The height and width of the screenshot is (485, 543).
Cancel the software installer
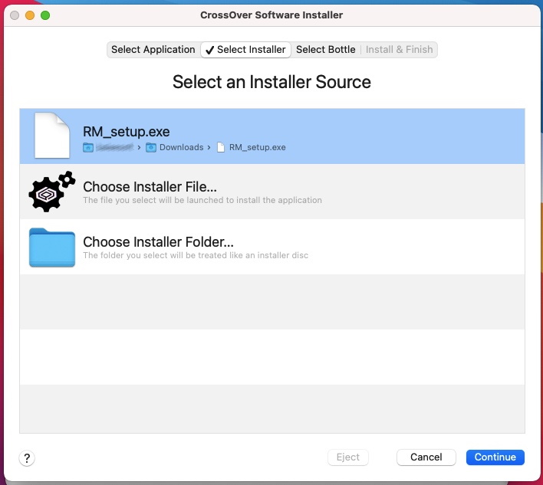(426, 457)
